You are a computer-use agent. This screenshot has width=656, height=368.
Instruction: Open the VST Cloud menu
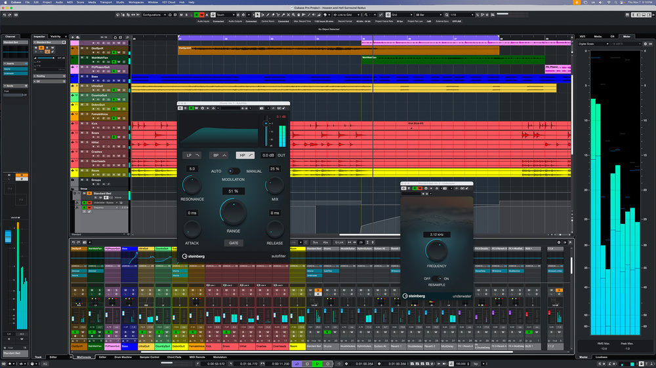coord(169,3)
